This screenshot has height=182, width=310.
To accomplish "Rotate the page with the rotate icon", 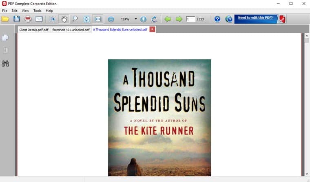I will tap(154, 19).
